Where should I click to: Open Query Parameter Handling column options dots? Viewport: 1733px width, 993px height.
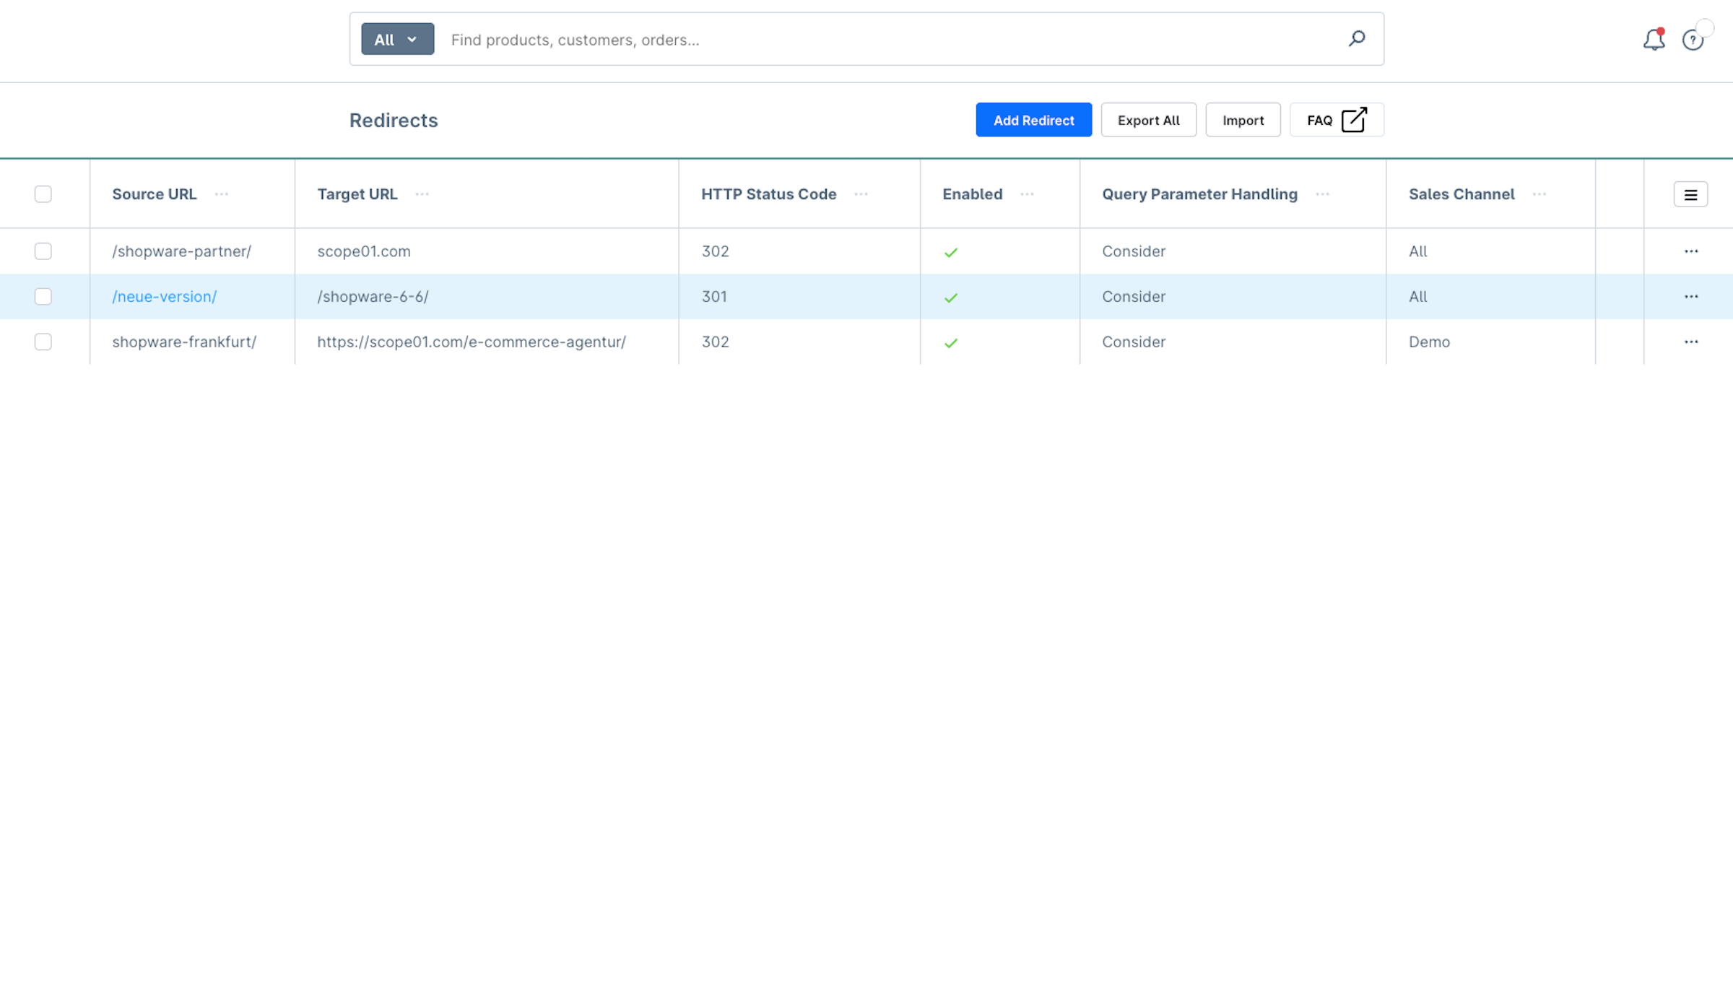pyautogui.click(x=1322, y=194)
